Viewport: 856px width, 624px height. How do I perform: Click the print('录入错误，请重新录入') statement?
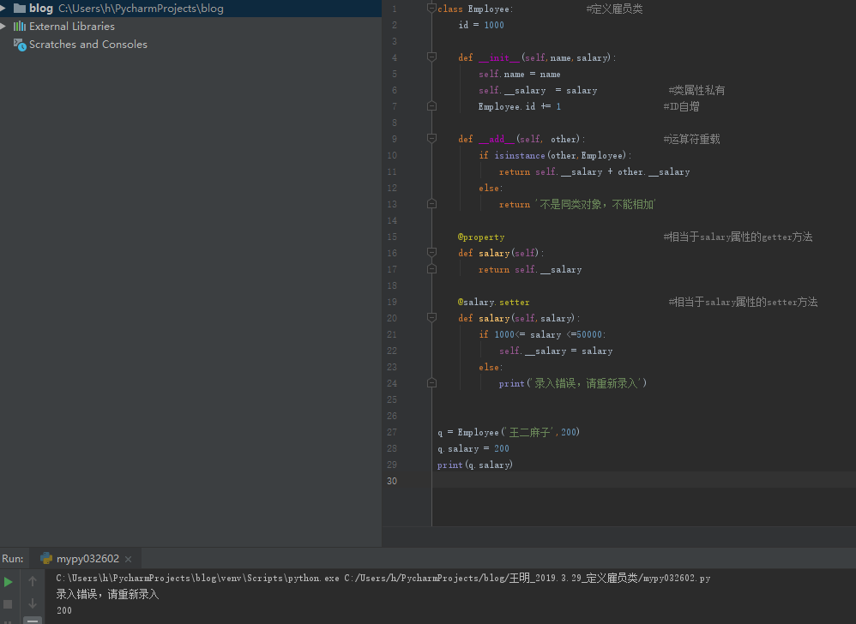pyautogui.click(x=573, y=383)
